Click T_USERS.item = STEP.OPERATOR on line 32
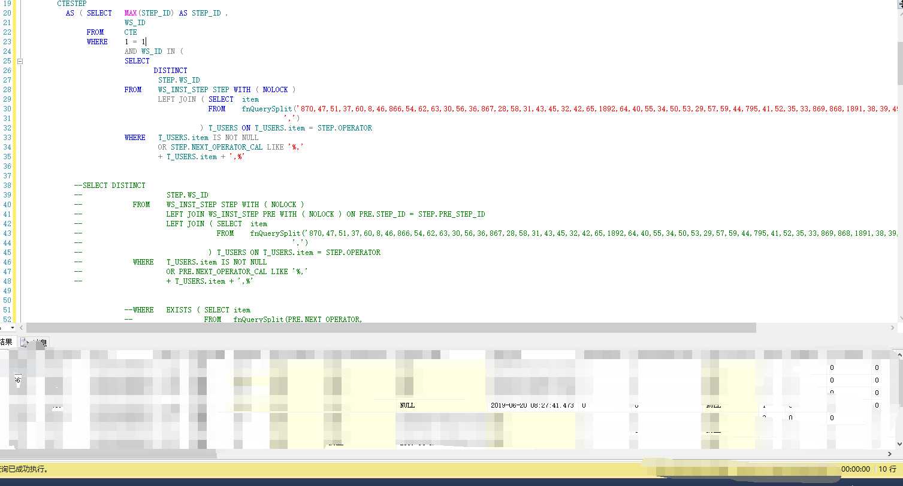903x486 pixels. click(x=313, y=128)
